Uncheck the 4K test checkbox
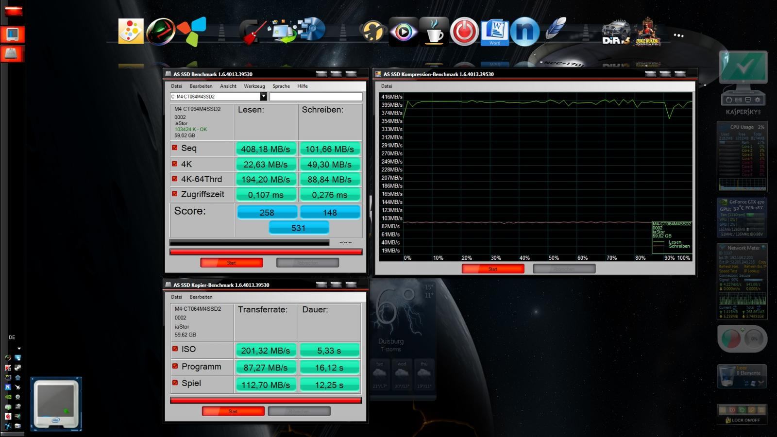The image size is (777, 437). 175,164
